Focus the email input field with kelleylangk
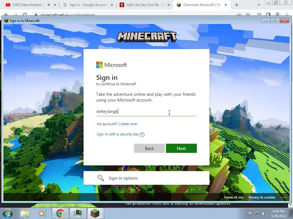The width and height of the screenshot is (293, 219). coord(146,111)
